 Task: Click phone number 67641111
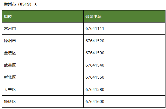(95, 29)
